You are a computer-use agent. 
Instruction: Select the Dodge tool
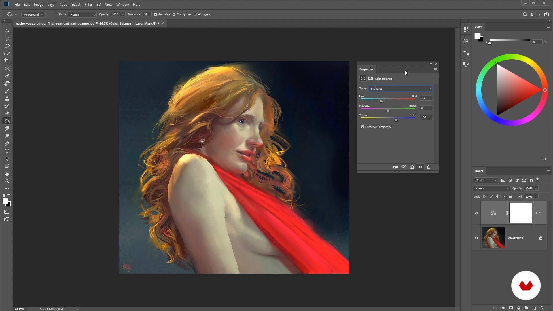point(7,136)
